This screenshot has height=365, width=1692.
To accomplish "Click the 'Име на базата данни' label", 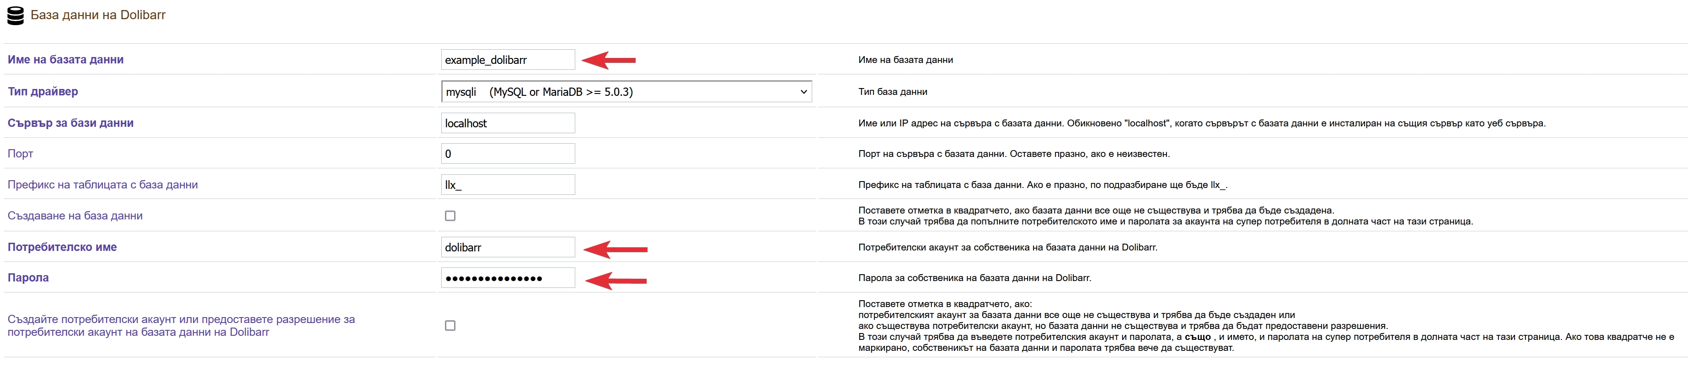I will pos(66,60).
